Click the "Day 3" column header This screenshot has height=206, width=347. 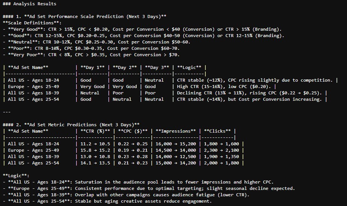click(x=157, y=67)
